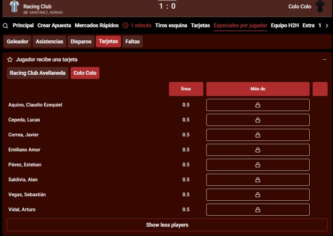Open the Tiros esquina tab
The height and width of the screenshot is (236, 333).
point(171,25)
